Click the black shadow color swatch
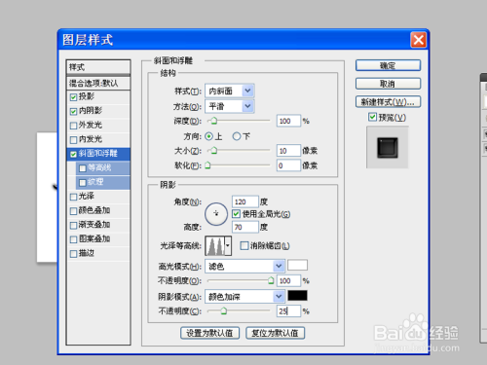This screenshot has width=487, height=365. point(297,296)
